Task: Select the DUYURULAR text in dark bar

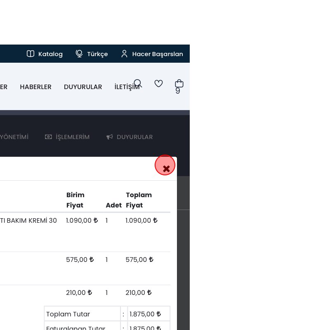Action: (x=134, y=137)
